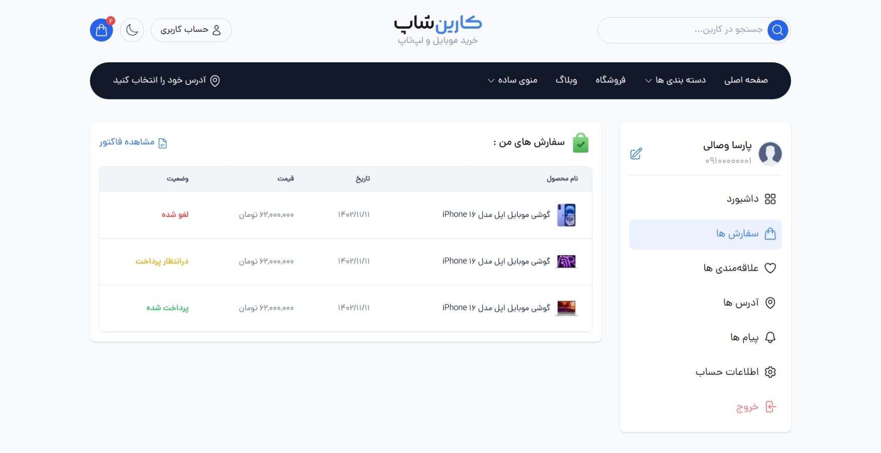Screen dimensions: 881x453
Task: Open وبلاگ menu item
Action: pos(566,80)
